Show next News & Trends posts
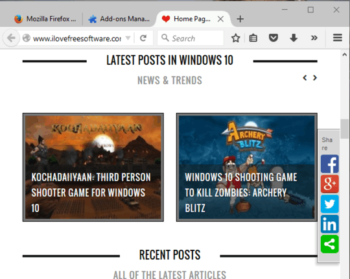This screenshot has height=279, width=350. tap(315, 78)
